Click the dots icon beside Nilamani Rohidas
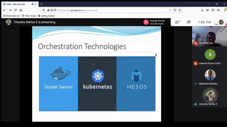 point(195,84)
